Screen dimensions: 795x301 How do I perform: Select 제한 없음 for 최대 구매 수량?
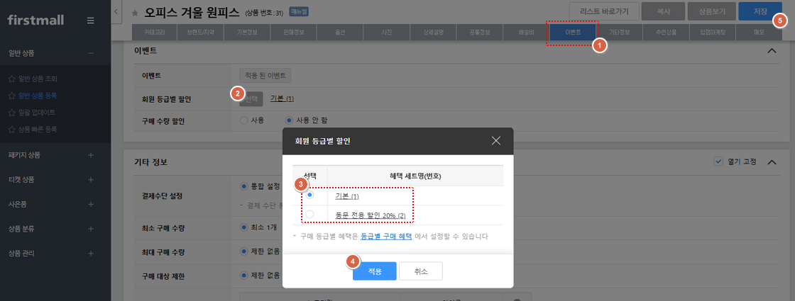tap(243, 251)
